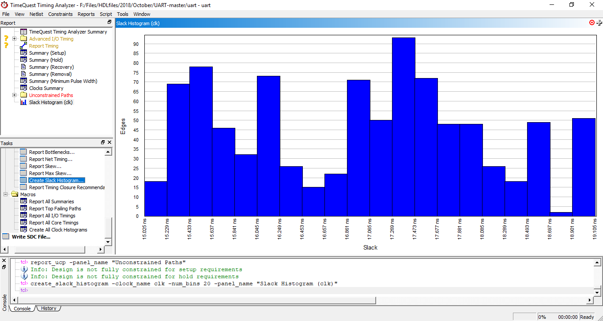Image resolution: width=603 pixels, height=321 pixels.
Task: Open the File menu
Action: (x=6, y=14)
